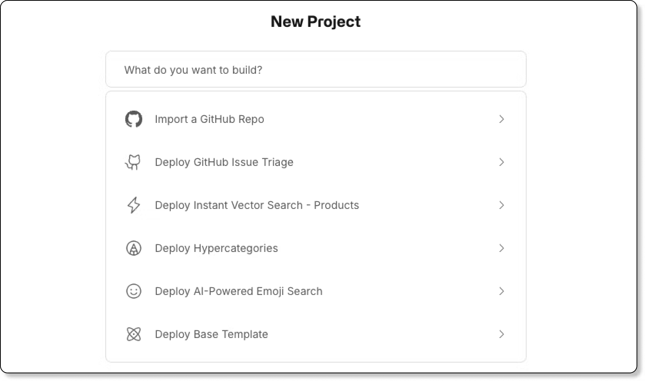
Task: Click the "New Project" heading
Action: pyautogui.click(x=316, y=22)
